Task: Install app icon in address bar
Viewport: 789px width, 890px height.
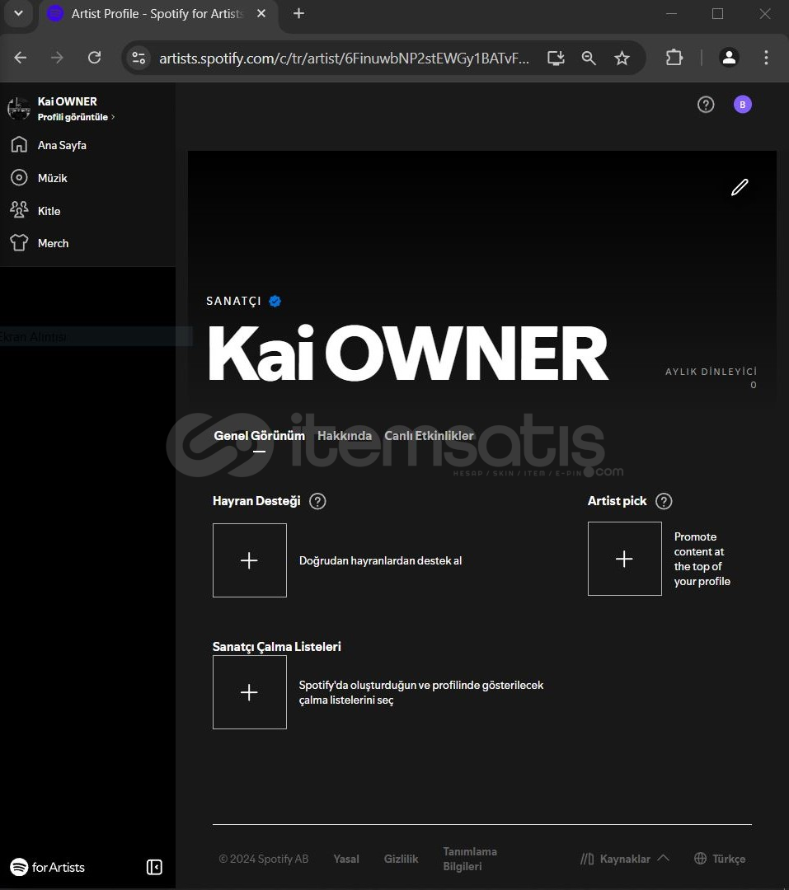Action: click(x=556, y=58)
